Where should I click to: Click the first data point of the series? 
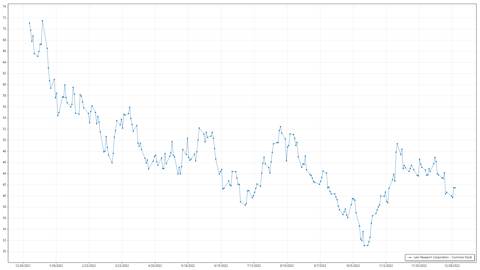tap(29, 23)
